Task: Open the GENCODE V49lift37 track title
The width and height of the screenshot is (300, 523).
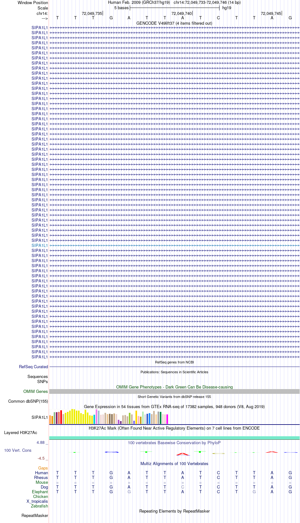Action: click(174, 23)
